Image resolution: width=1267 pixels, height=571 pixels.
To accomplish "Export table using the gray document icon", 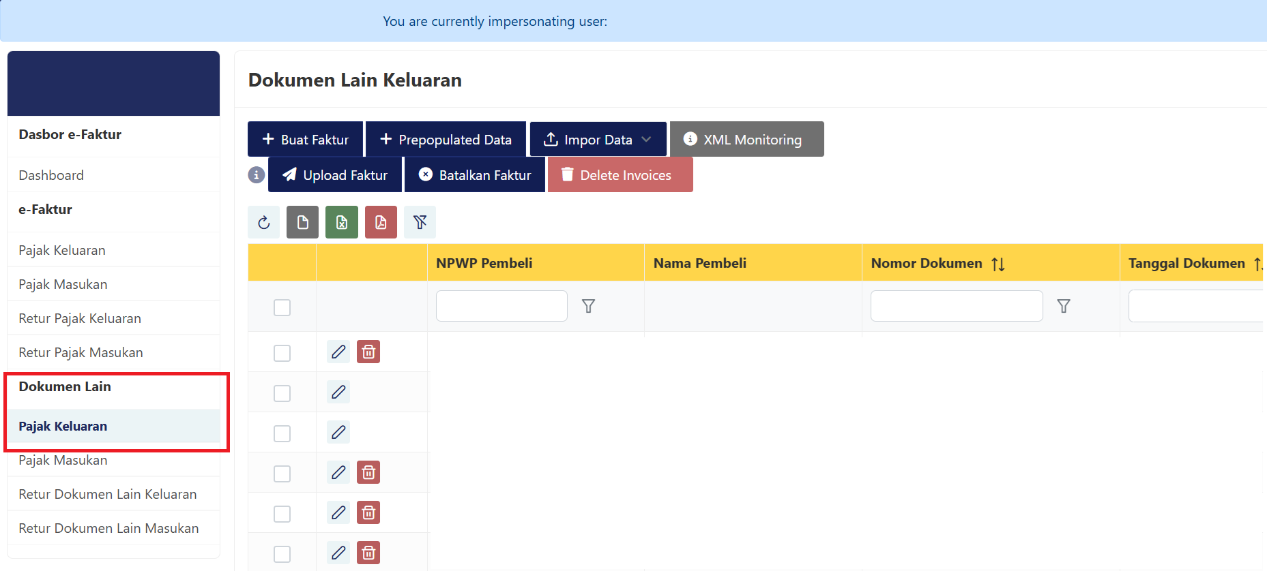I will click(302, 223).
